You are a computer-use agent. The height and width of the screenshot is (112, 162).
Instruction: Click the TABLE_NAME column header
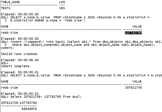(x=10, y=2)
